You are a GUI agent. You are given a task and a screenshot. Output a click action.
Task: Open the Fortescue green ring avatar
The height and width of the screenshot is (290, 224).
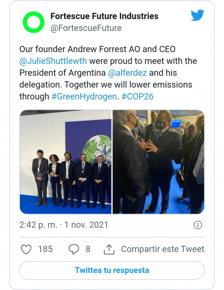click(x=33, y=22)
